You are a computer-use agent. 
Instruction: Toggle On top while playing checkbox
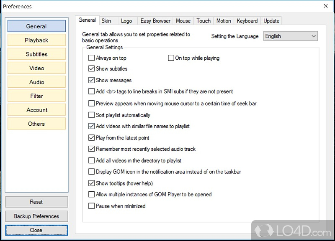[x=171, y=58]
